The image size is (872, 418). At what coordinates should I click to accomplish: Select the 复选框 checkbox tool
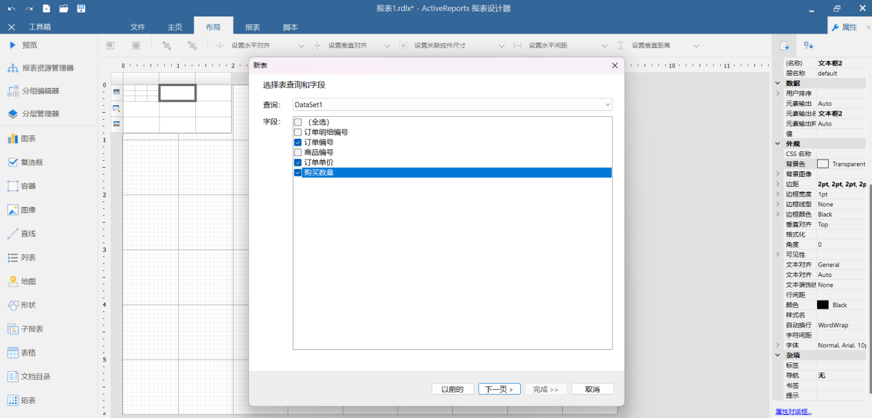[x=25, y=162]
